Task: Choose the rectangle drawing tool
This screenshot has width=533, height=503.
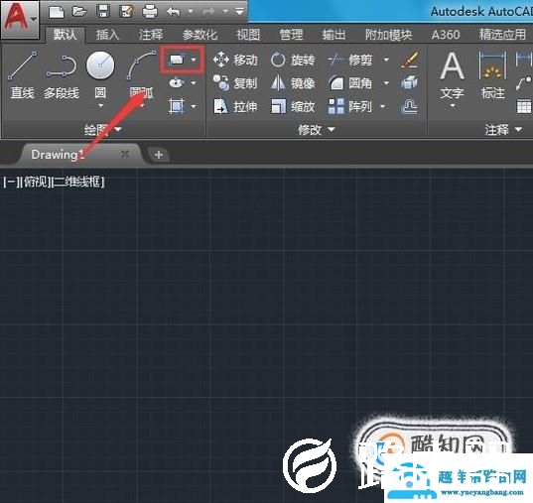Action: pos(176,61)
